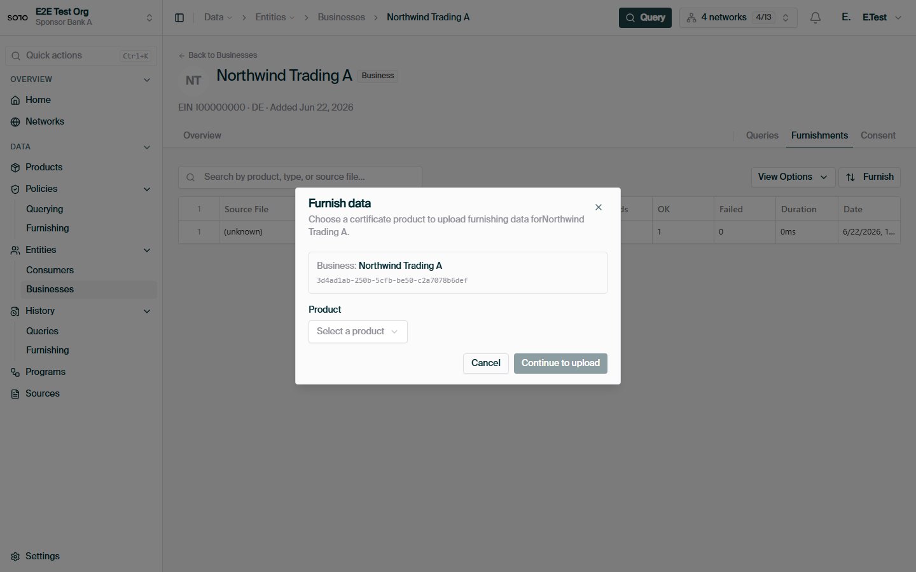Collapse the History submenu chevron
This screenshot has height=572, width=916.
coord(147,311)
